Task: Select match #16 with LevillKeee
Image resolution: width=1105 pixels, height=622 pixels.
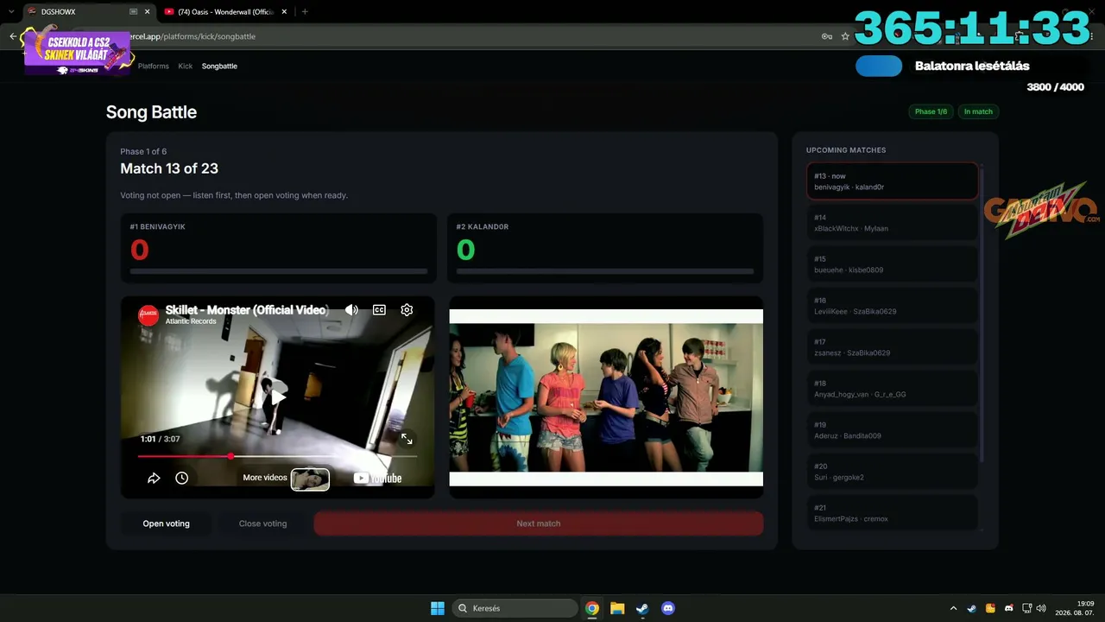Action: click(892, 306)
